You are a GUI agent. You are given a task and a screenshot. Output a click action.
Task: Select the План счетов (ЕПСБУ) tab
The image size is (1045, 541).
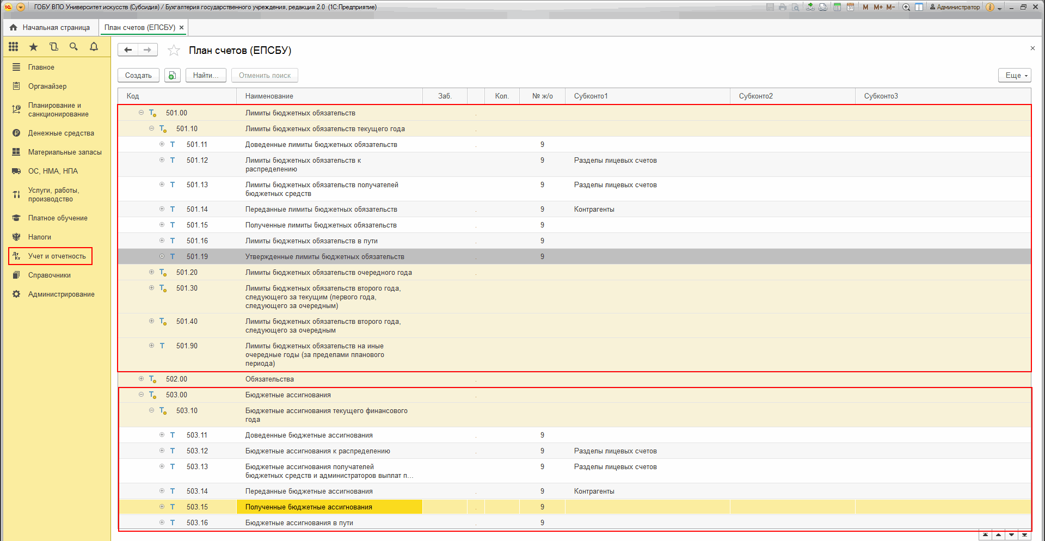pyautogui.click(x=139, y=27)
